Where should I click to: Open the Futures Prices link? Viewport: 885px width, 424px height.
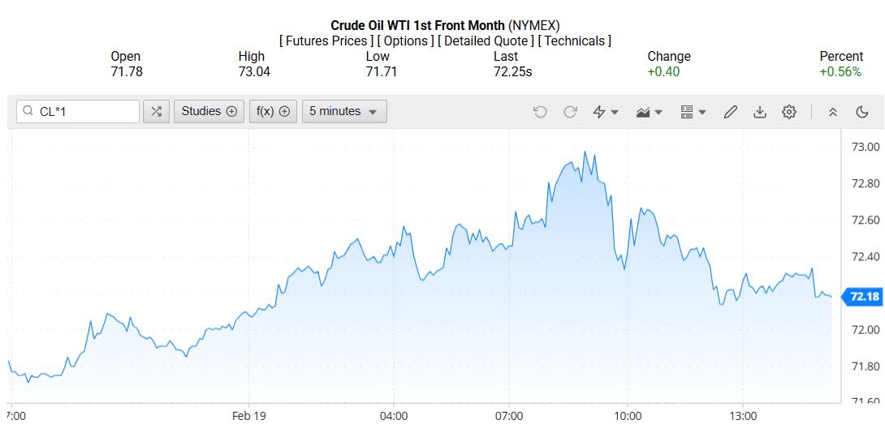coord(326,41)
